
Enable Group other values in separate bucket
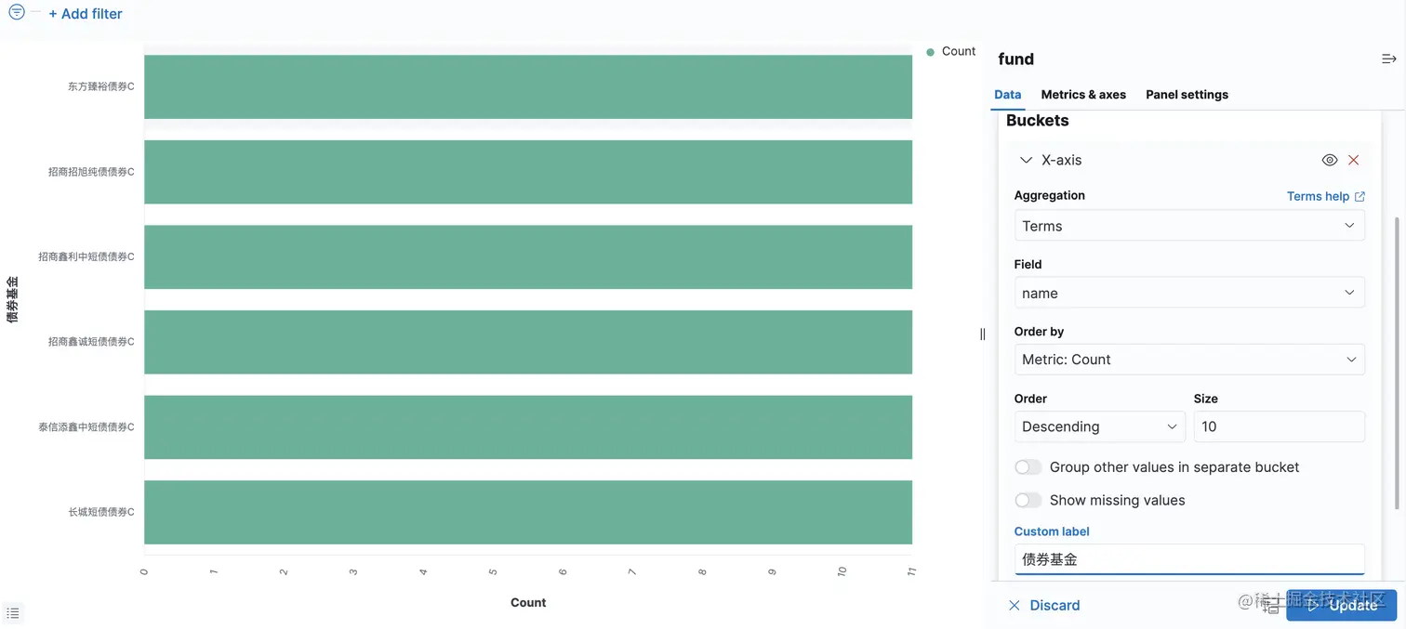1028,467
